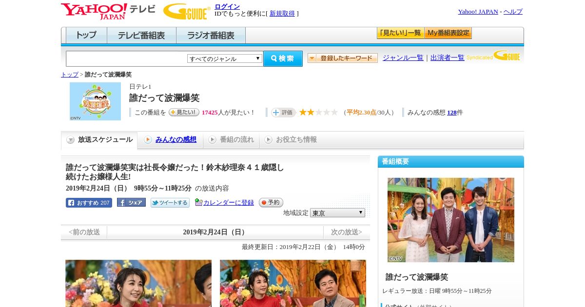
Task: Go to 次の放送> next broadcast
Action: tap(347, 232)
